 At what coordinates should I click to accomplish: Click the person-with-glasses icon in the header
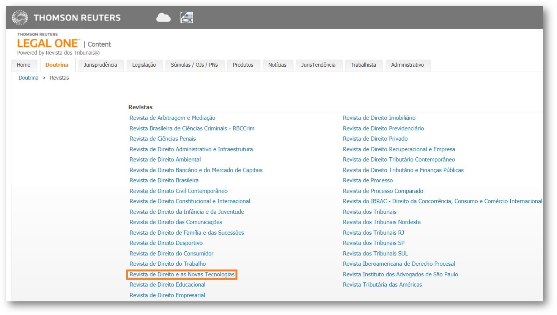[187, 17]
